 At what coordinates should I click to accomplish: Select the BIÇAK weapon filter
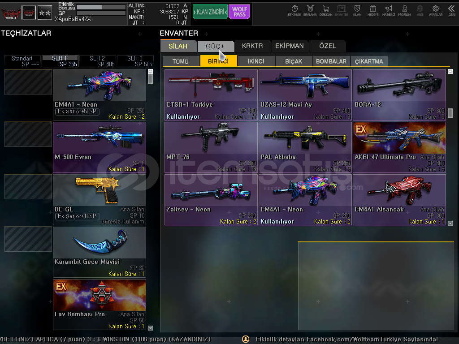(x=294, y=61)
